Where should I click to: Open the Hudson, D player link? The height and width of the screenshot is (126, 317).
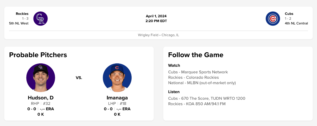coord(41,98)
